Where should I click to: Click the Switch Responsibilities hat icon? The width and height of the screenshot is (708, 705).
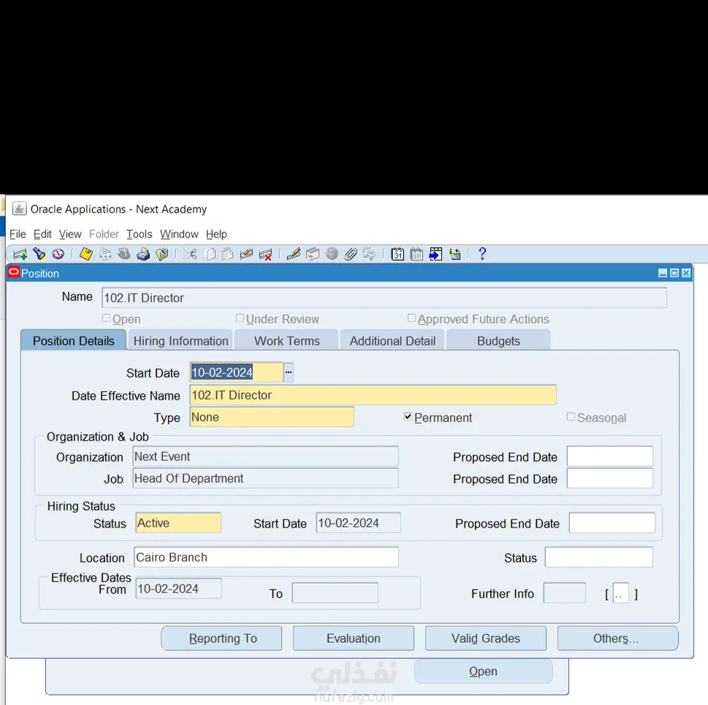point(124,254)
